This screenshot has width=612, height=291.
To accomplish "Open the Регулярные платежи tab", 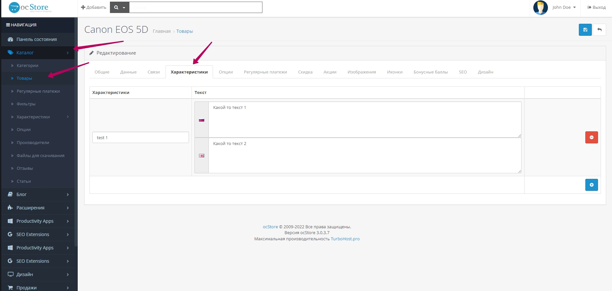I will 265,72.
